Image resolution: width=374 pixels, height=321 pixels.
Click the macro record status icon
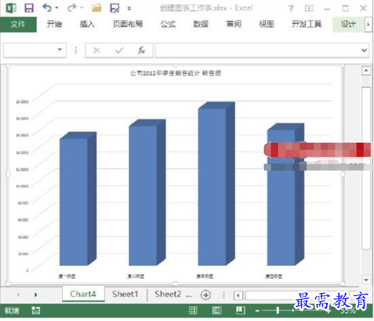pyautogui.click(x=36, y=310)
